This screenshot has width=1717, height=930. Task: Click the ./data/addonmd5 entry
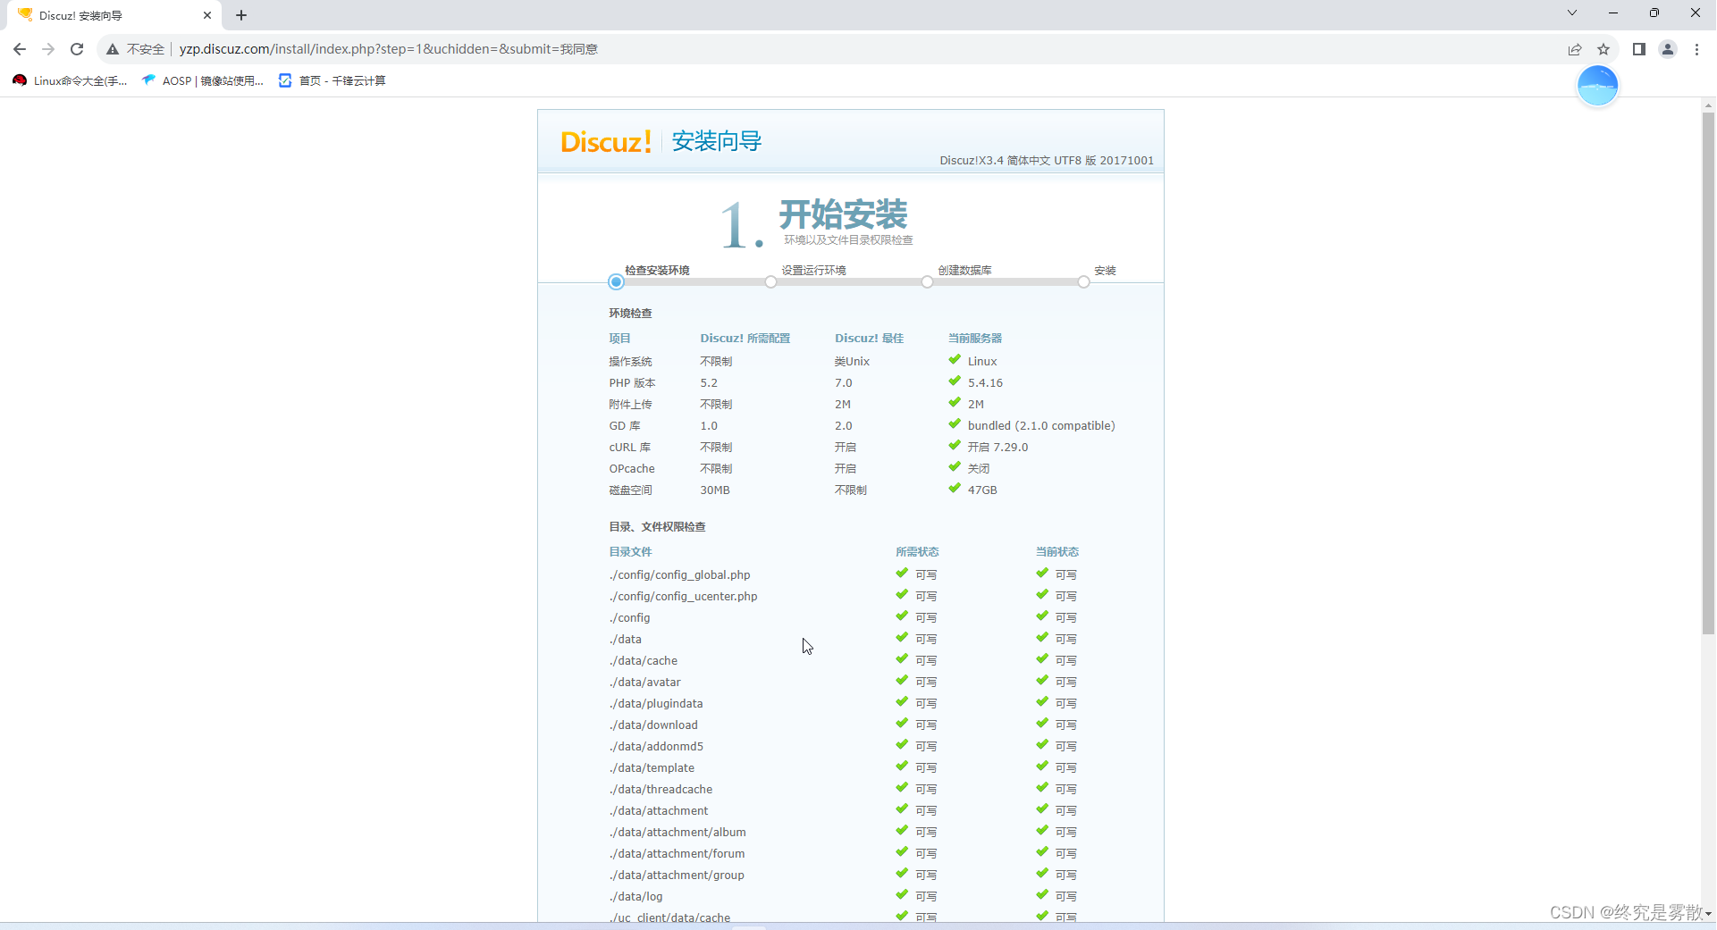tap(657, 747)
